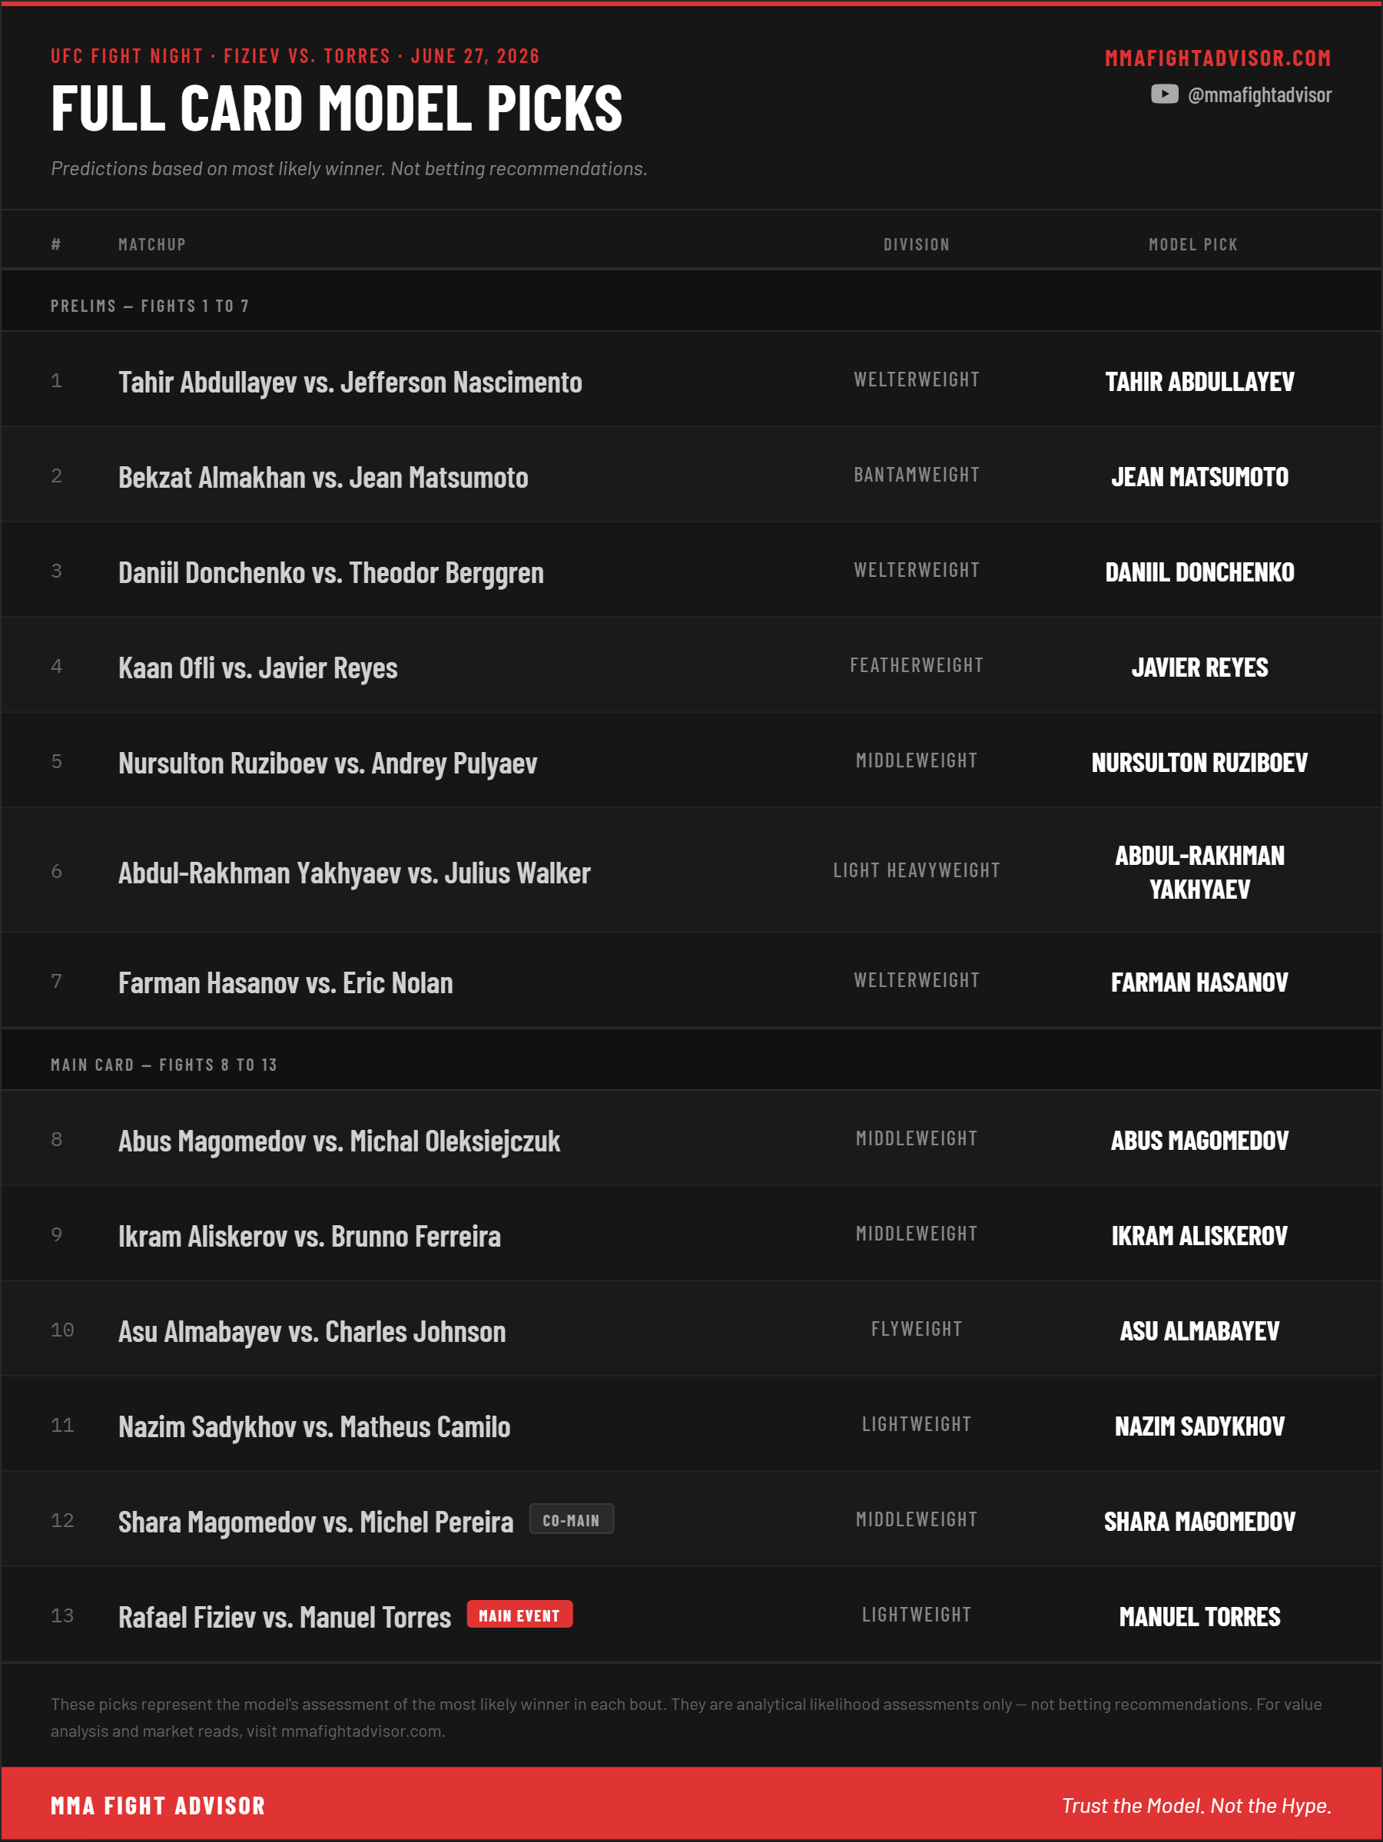Viewport: 1383px width, 1842px height.
Task: Click the FULL CARD MODEL PICKS title
Action: pos(337,108)
